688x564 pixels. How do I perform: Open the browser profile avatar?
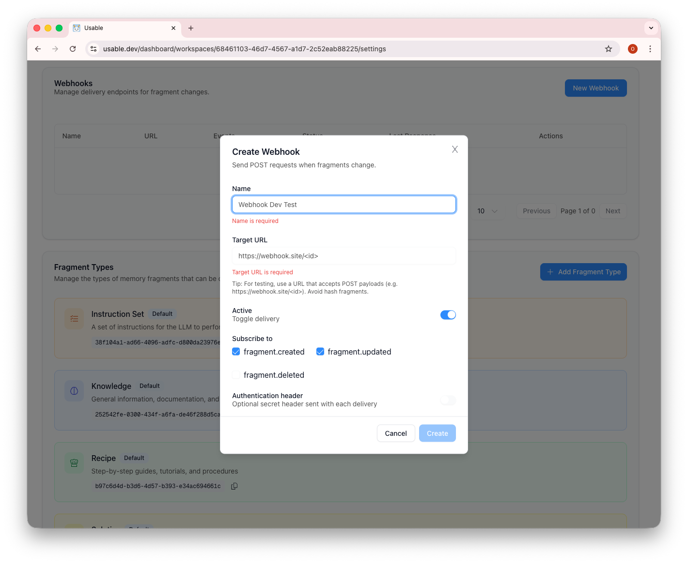tap(632, 49)
